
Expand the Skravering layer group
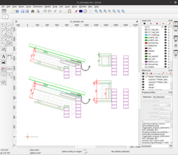tap(143, 64)
